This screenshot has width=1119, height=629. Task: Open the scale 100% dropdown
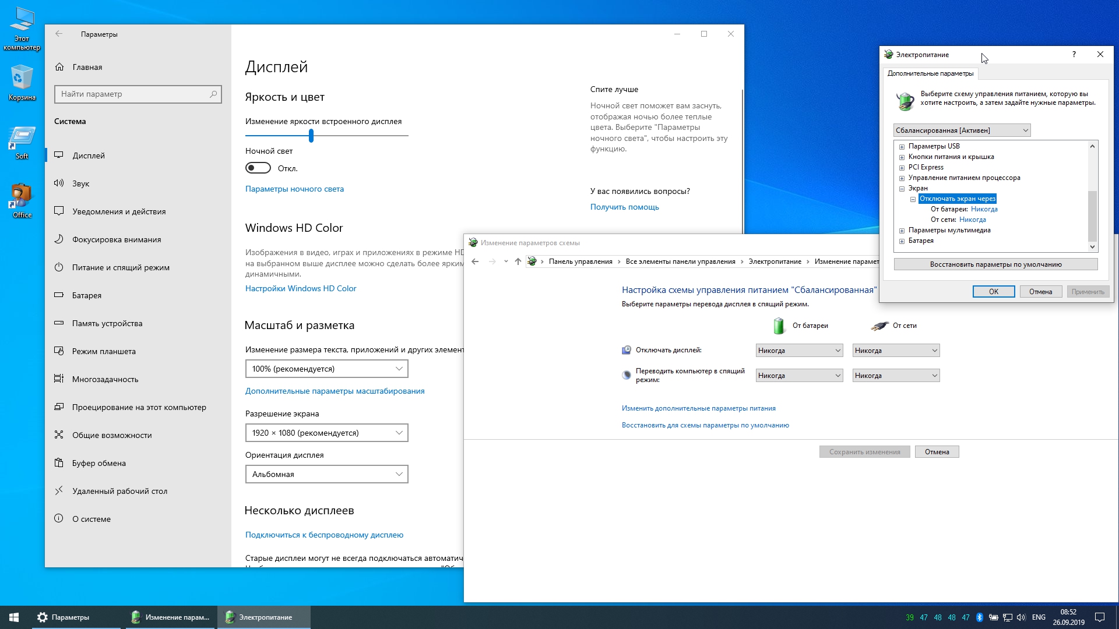(326, 369)
